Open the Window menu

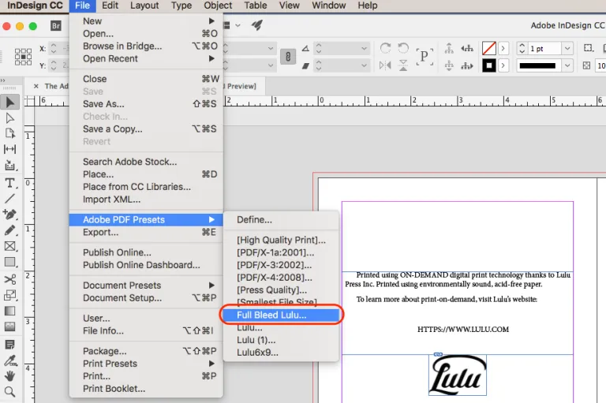pos(329,6)
